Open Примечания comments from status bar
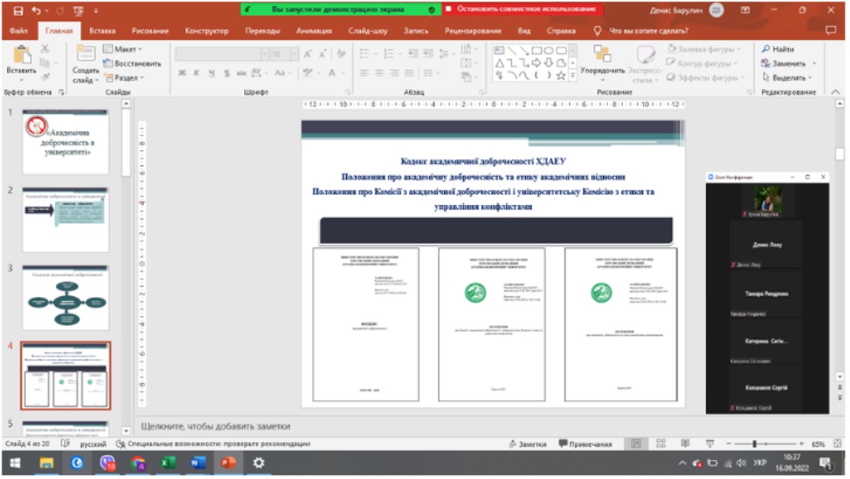 [x=585, y=444]
